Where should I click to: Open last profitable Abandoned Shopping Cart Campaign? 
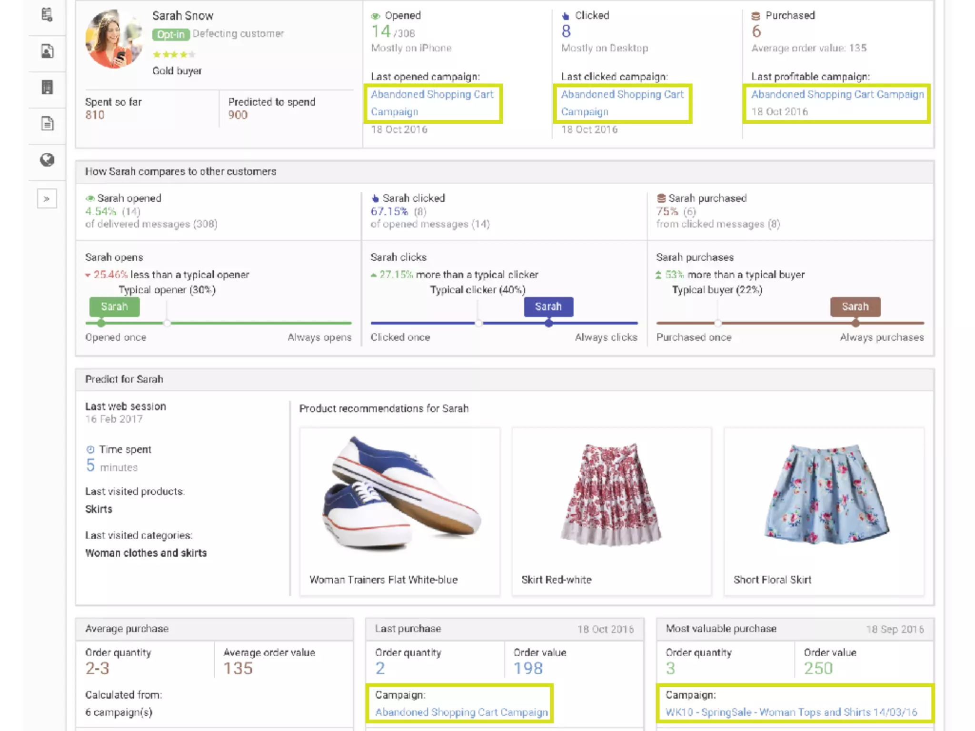pos(837,95)
